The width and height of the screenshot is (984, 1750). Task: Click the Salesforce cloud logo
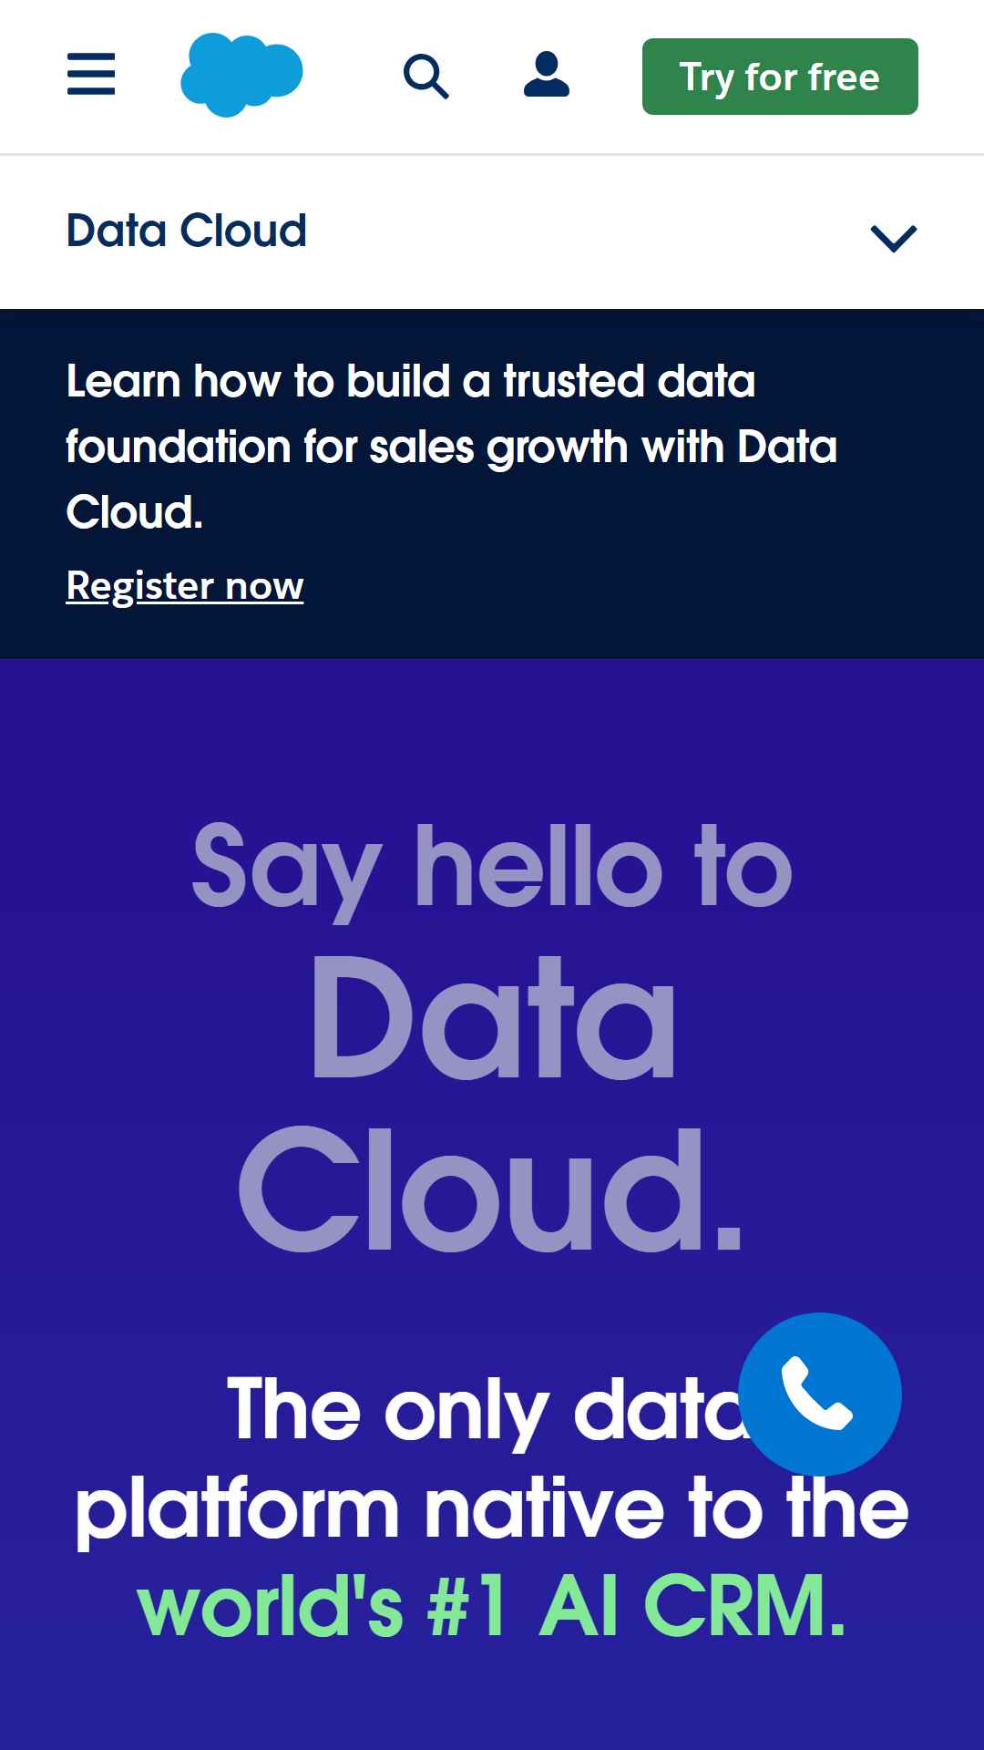[241, 75]
